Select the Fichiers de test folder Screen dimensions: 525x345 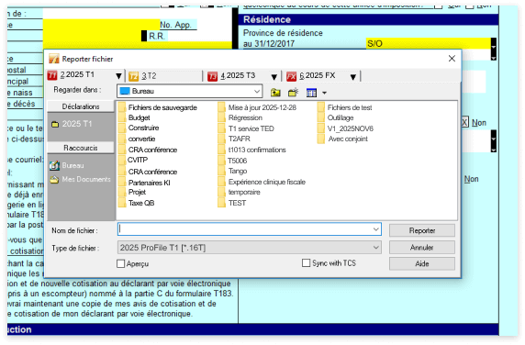point(345,107)
